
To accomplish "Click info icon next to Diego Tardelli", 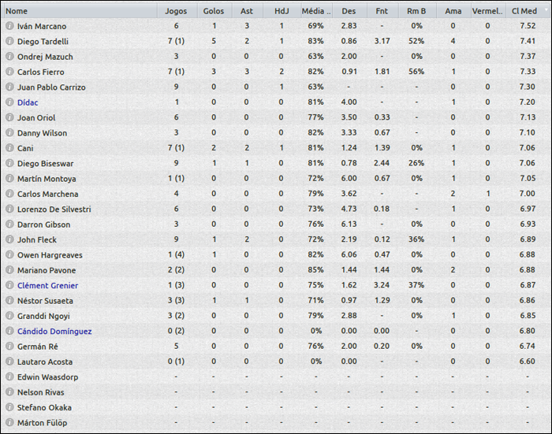I will (9, 41).
